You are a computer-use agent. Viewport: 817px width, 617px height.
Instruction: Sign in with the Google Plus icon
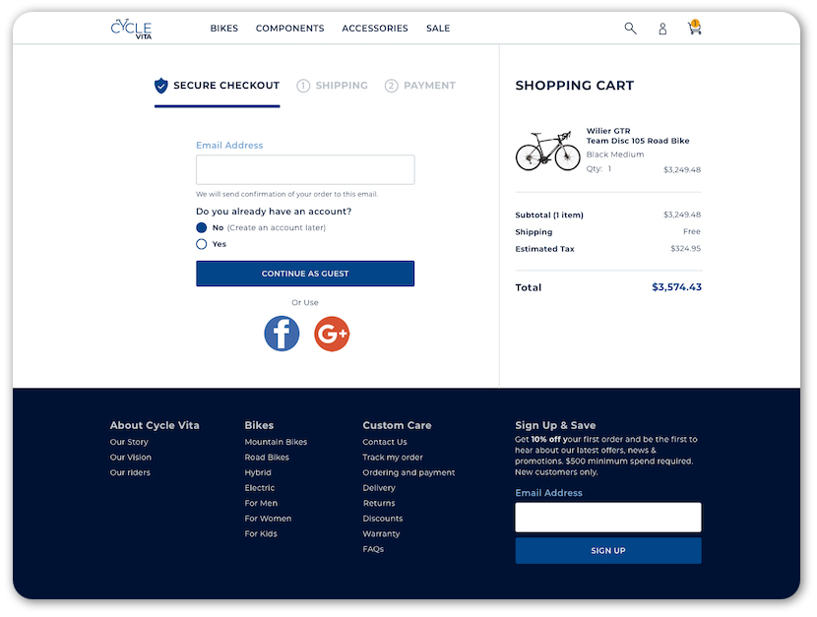332,334
